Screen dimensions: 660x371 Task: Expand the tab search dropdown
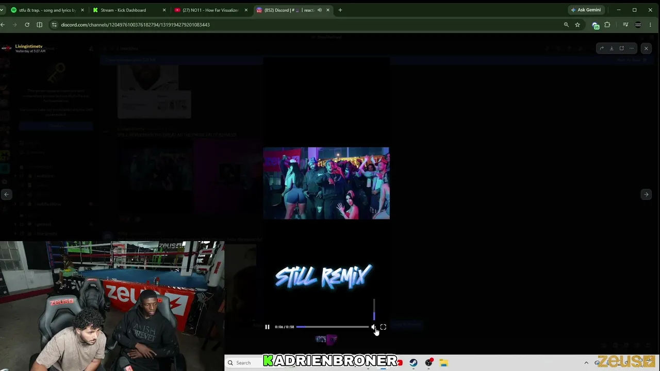(x=2, y=10)
